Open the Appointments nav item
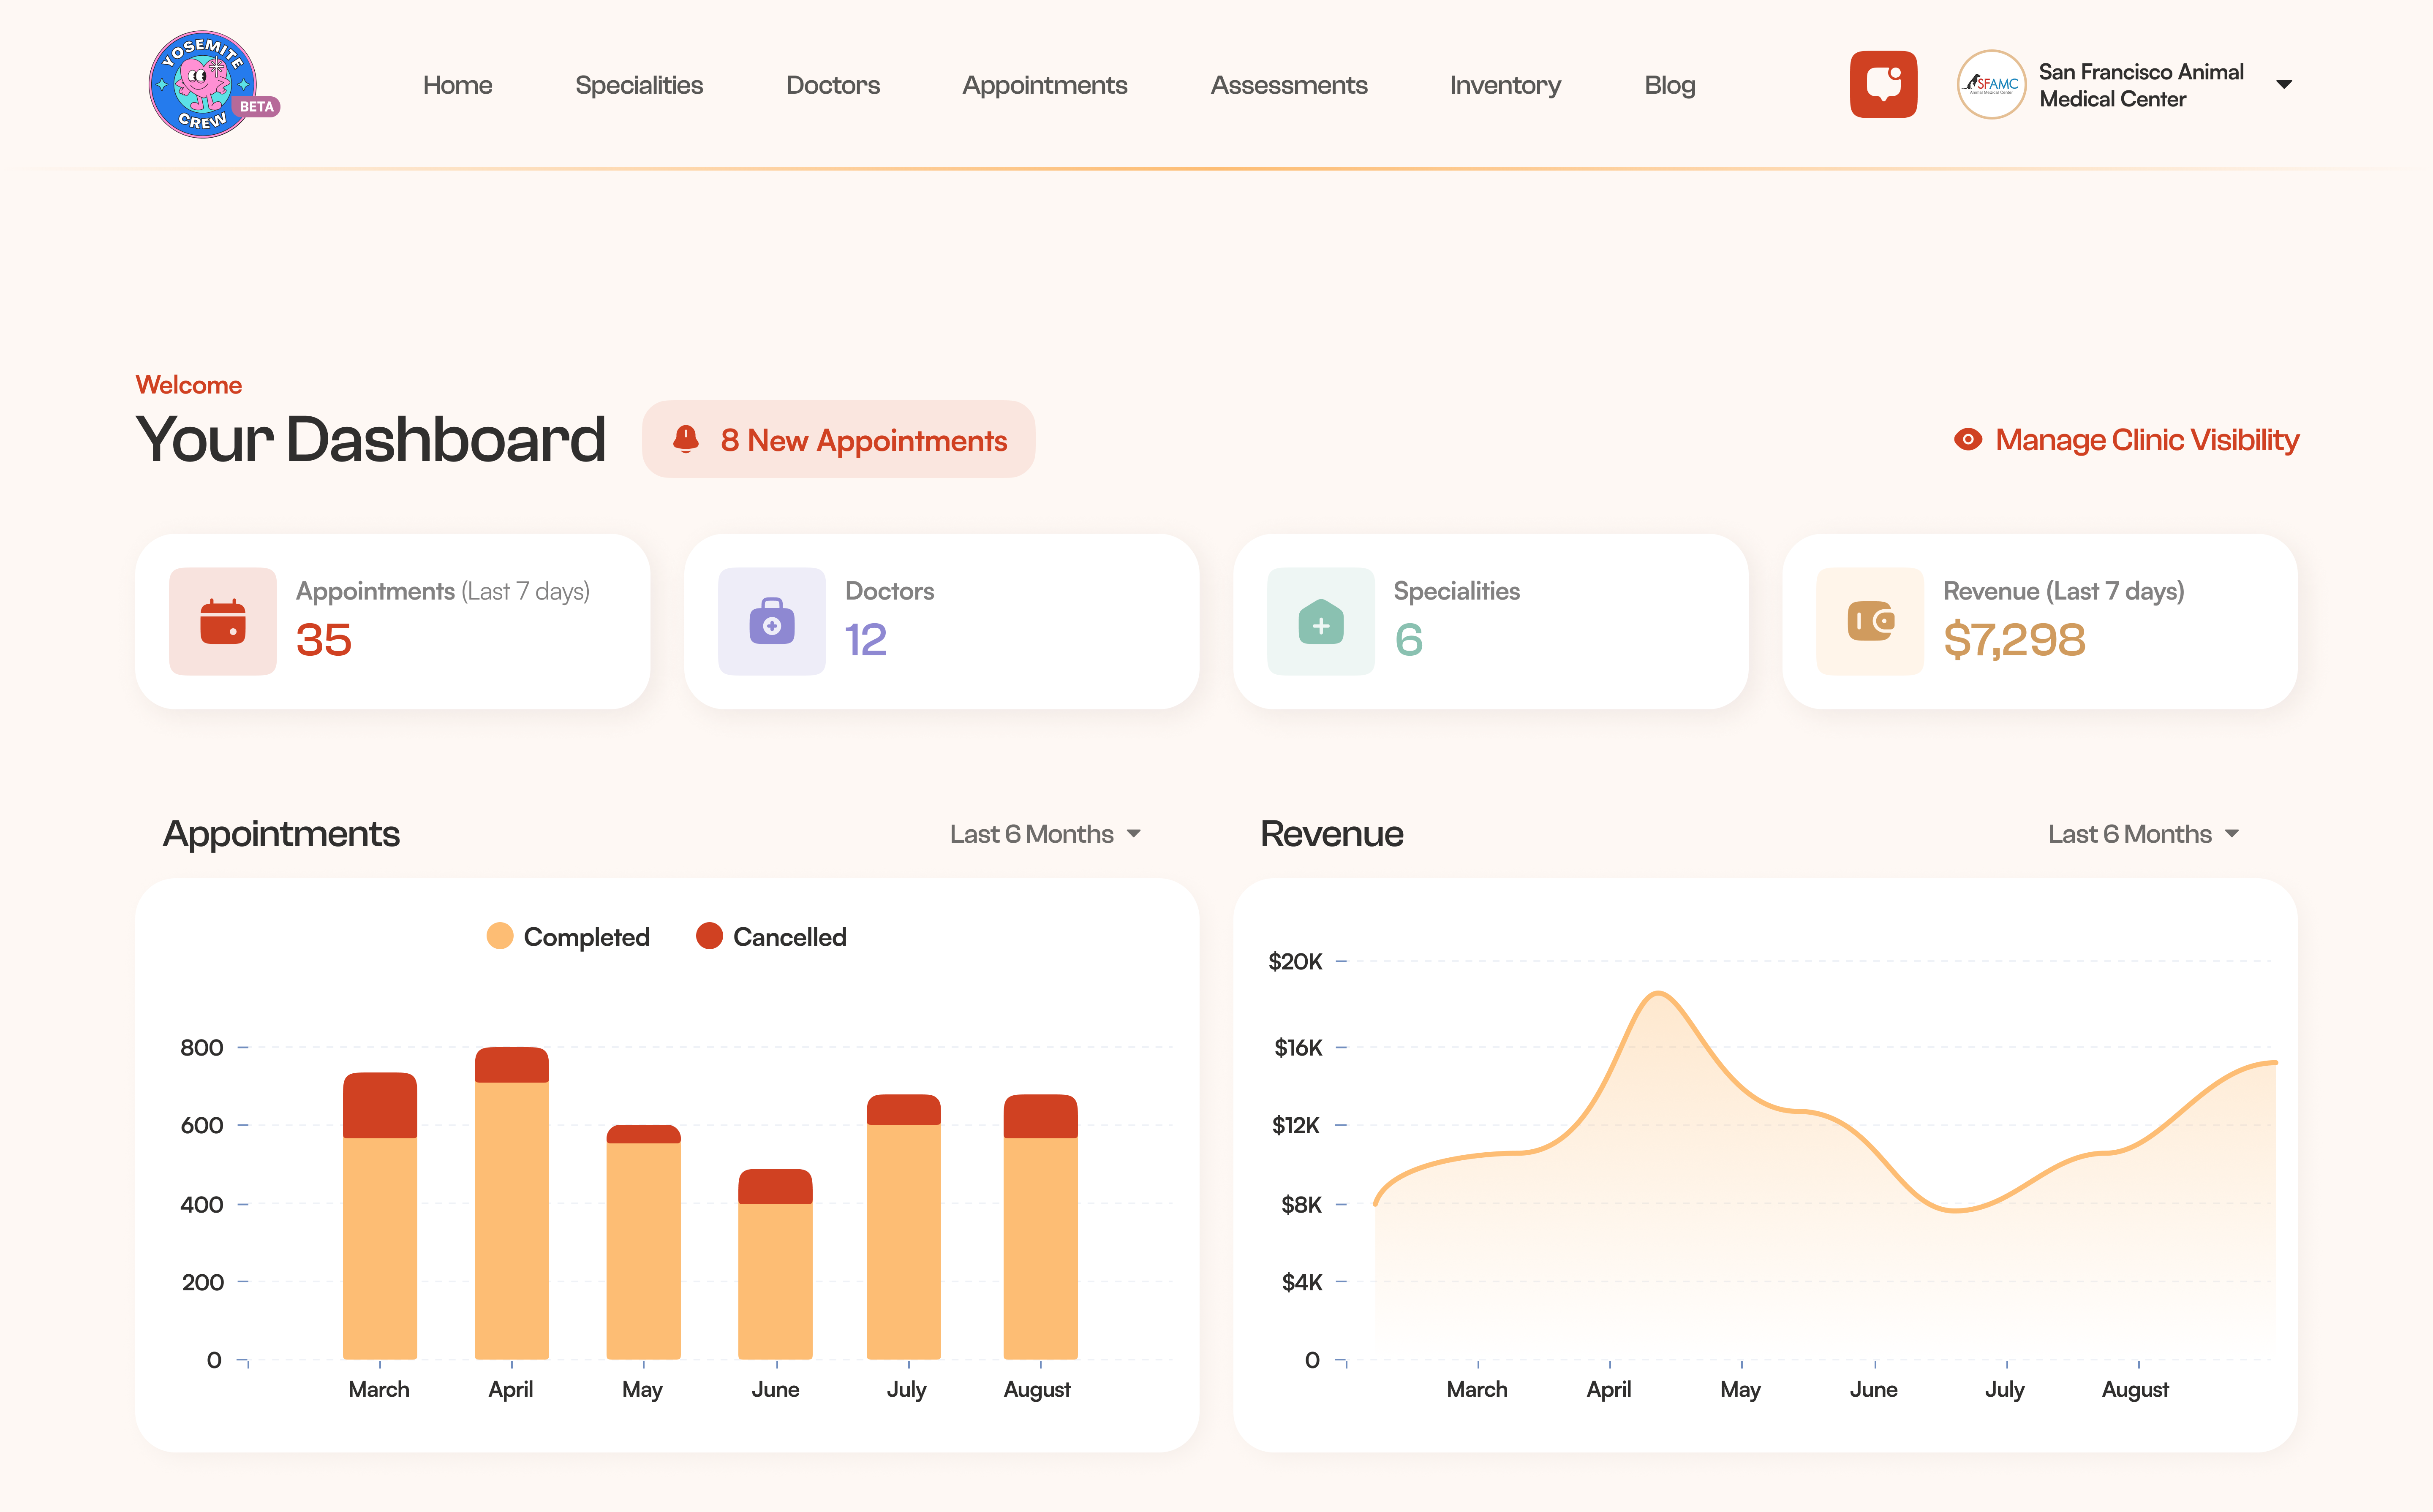This screenshot has width=2433, height=1512. (x=1045, y=85)
